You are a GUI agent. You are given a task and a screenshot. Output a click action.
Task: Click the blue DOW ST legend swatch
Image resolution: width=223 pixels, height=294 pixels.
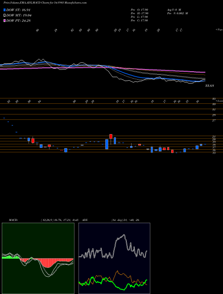4,10
